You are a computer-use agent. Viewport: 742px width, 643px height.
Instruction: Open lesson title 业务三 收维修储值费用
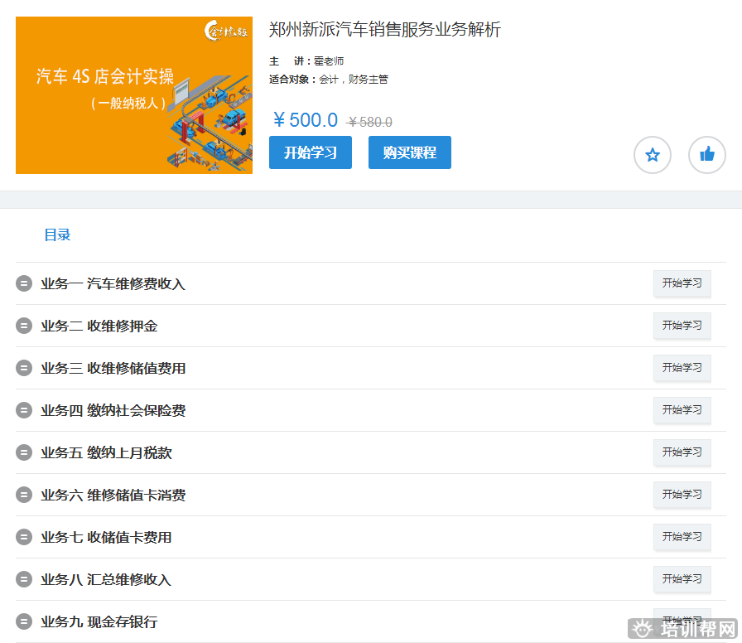pos(113,368)
